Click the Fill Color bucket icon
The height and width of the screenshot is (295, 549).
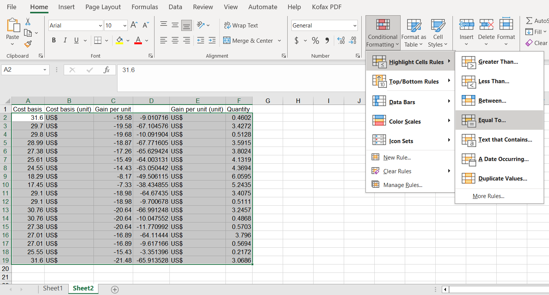[x=119, y=40]
